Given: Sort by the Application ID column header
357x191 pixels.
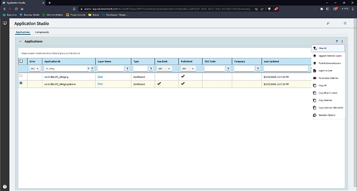Looking at the screenshot, I should point(69,61).
